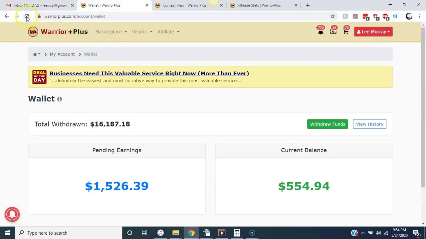Viewport: 426px width, 239px height.
Task: Expand the Vendor dropdown menu
Action: click(142, 32)
